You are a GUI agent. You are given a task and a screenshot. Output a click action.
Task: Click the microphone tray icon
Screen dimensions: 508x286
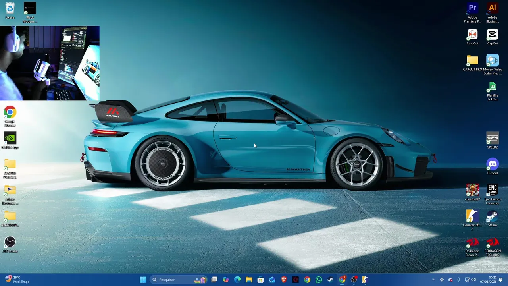(x=459, y=280)
